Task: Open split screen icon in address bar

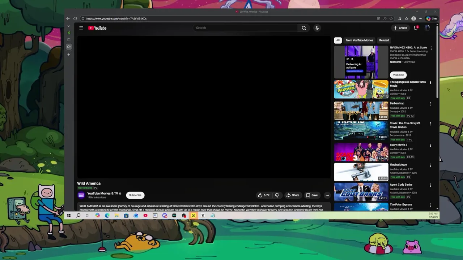Action: pyautogui.click(x=378, y=18)
